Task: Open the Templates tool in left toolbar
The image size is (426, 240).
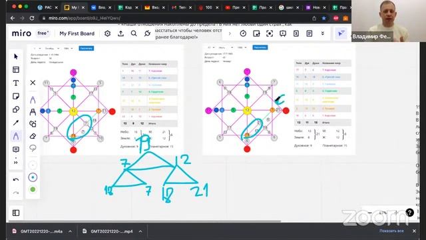Action: [16, 69]
